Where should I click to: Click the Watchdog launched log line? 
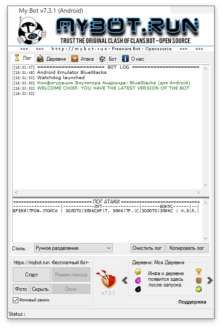pos(61,78)
